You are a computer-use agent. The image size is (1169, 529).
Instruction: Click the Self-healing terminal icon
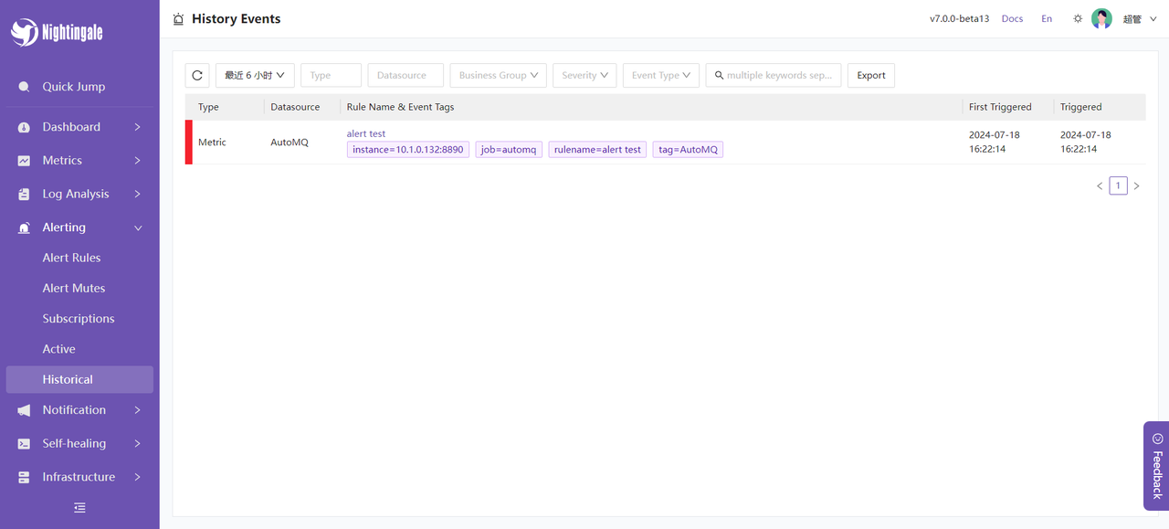click(24, 444)
